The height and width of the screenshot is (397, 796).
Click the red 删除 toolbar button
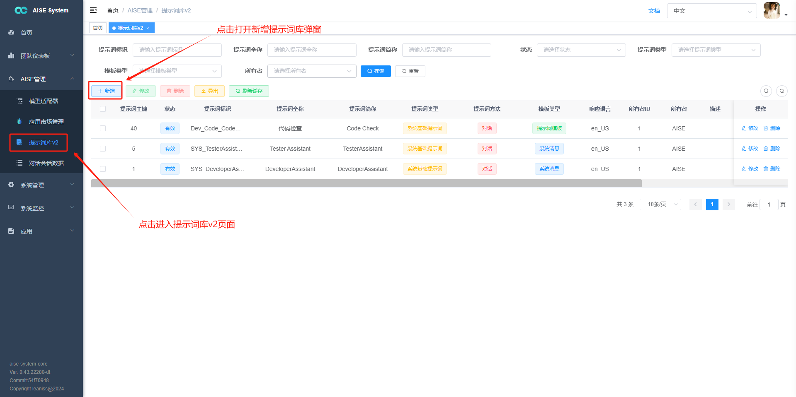coord(175,91)
